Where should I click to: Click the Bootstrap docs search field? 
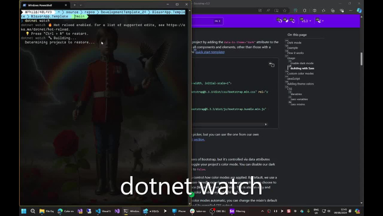tap(208, 21)
